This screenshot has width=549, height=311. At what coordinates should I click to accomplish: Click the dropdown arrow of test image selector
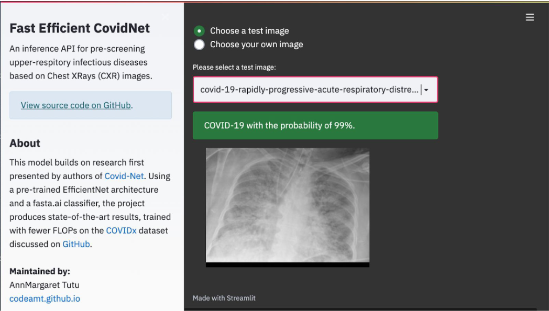pyautogui.click(x=426, y=90)
